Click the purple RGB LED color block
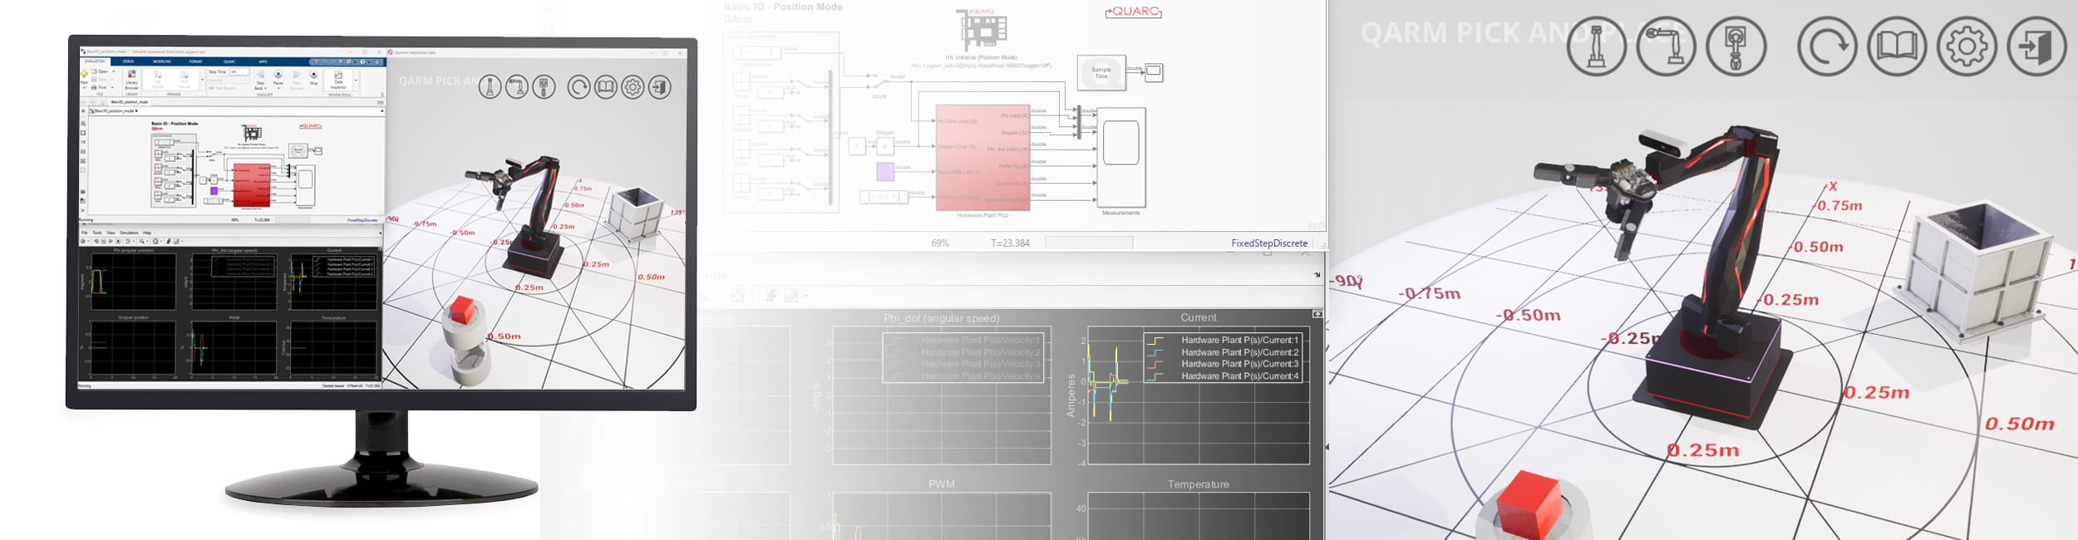Screen dimensions: 2078x540 885,171
